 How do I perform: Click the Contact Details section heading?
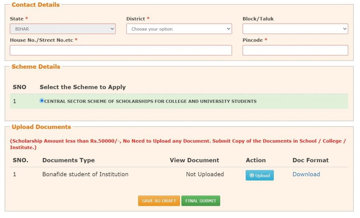pyautogui.click(x=35, y=5)
